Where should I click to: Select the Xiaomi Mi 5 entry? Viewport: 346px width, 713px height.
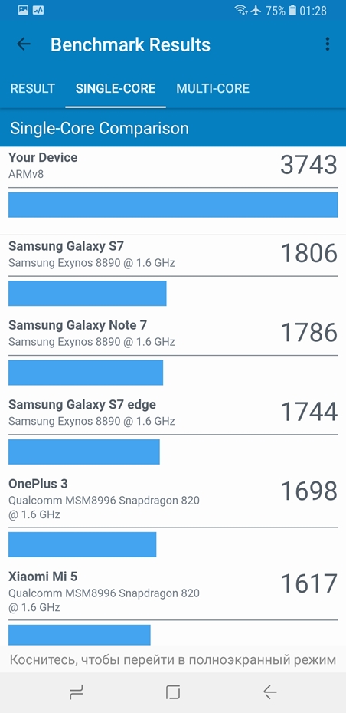point(173,607)
